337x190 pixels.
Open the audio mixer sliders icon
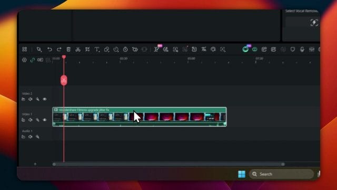(x=312, y=49)
